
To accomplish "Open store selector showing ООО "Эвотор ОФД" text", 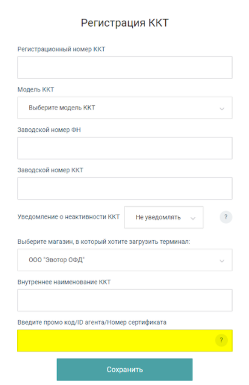I will pos(56,260).
